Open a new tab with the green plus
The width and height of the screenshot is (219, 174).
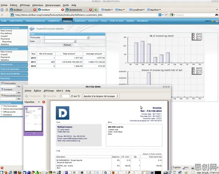[96, 10]
